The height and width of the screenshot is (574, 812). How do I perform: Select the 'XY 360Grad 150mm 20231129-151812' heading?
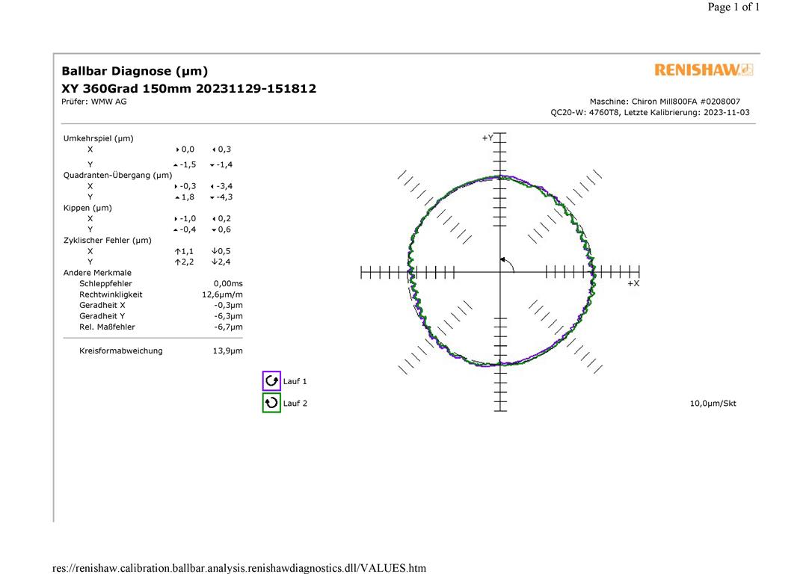[188, 88]
